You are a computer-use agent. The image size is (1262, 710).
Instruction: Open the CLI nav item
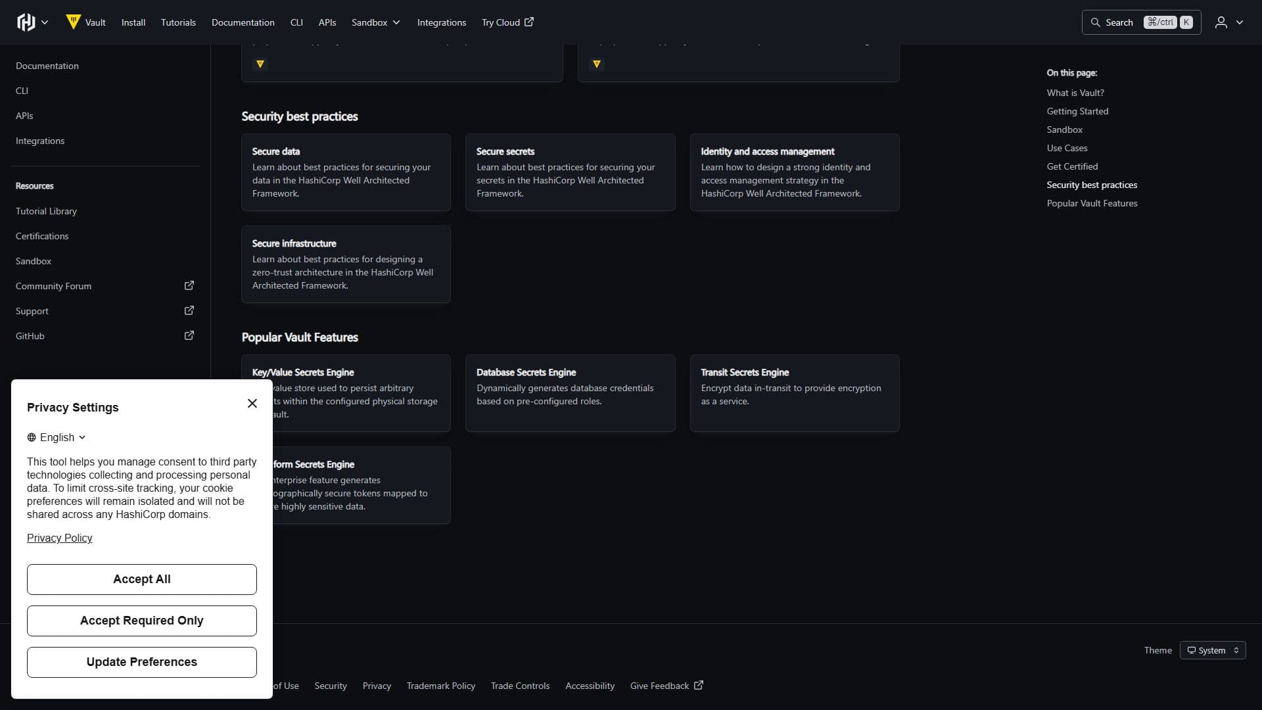pyautogui.click(x=296, y=22)
